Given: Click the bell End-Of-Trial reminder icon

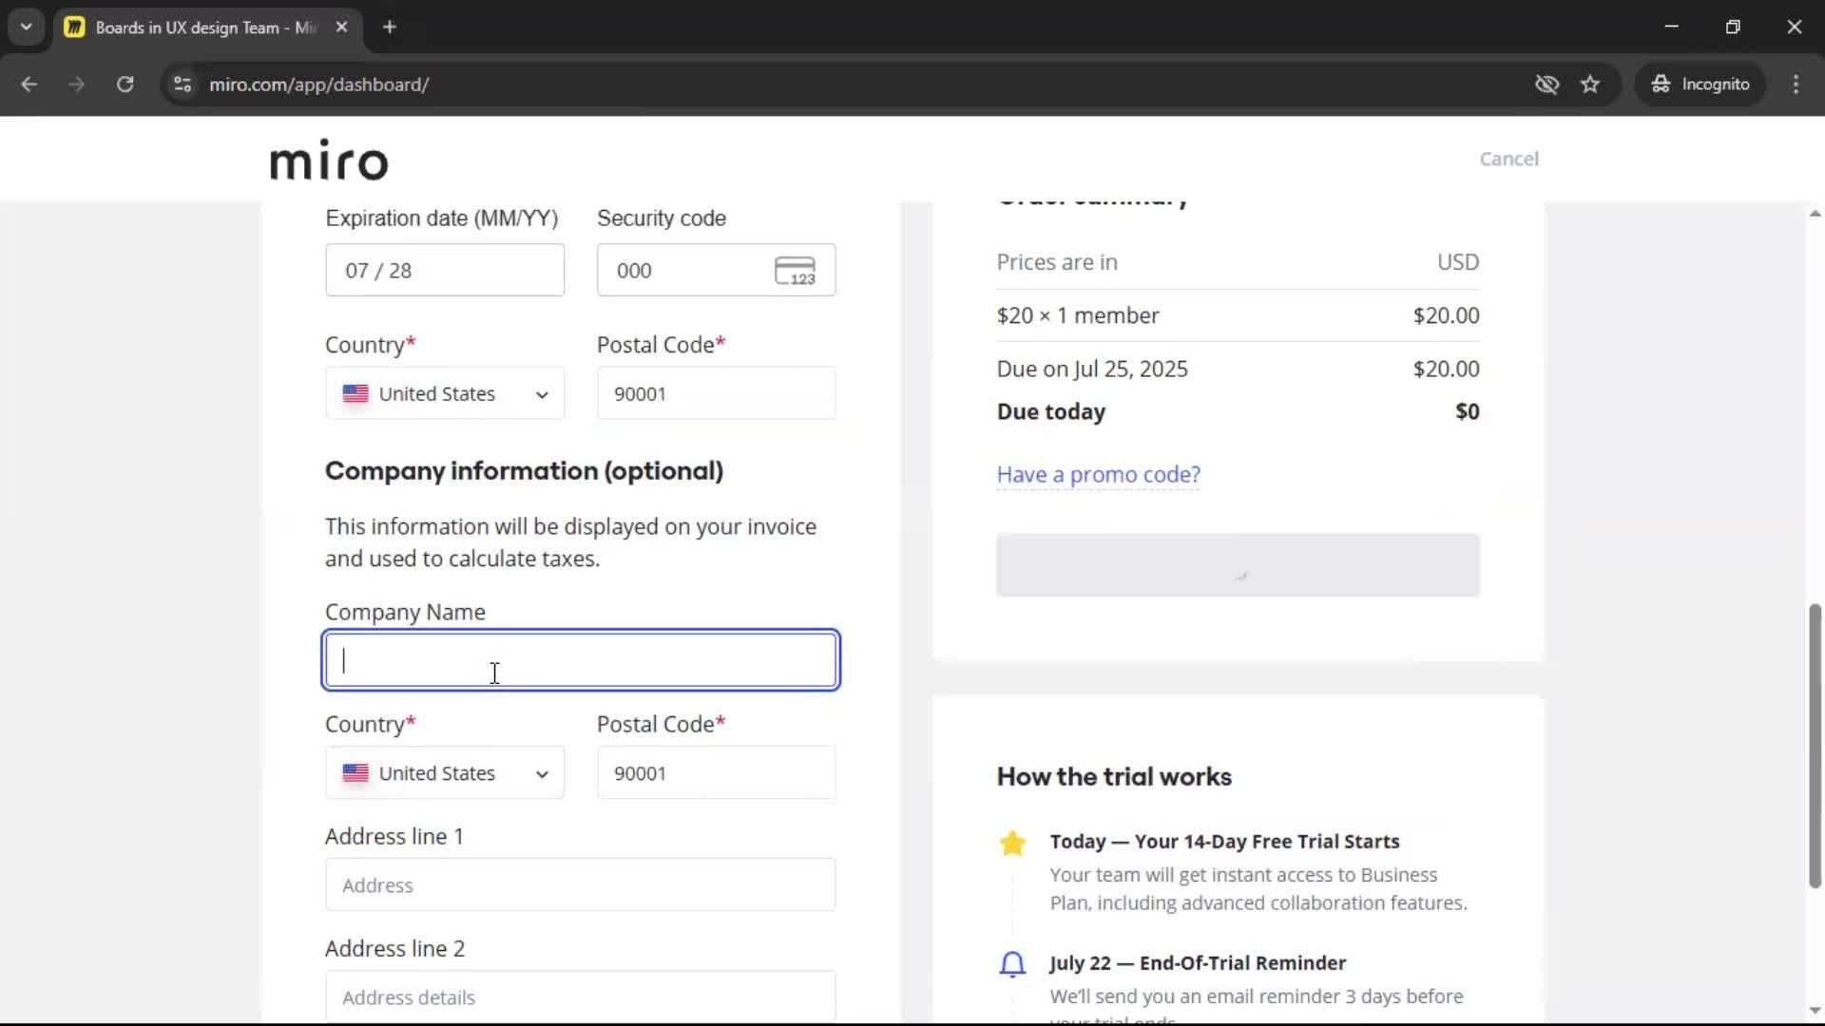Looking at the screenshot, I should tap(1012, 964).
